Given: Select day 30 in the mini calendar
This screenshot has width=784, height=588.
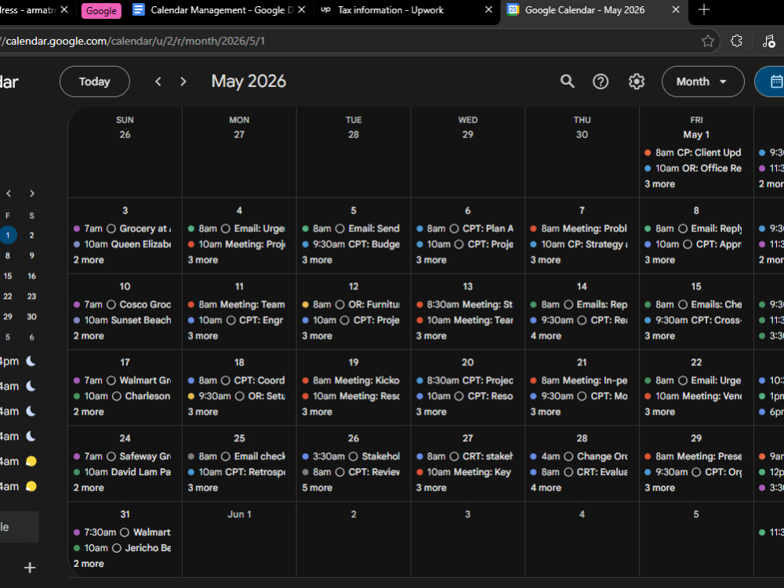Looking at the screenshot, I should 31,317.
